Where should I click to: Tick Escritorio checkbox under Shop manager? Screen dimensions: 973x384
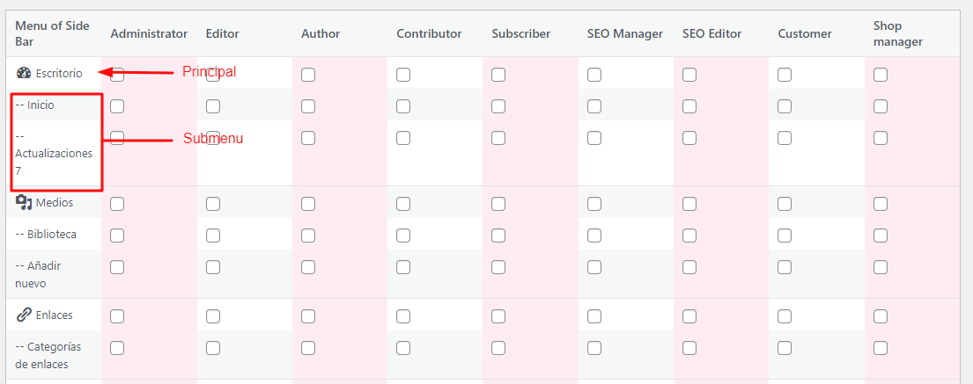point(880,75)
